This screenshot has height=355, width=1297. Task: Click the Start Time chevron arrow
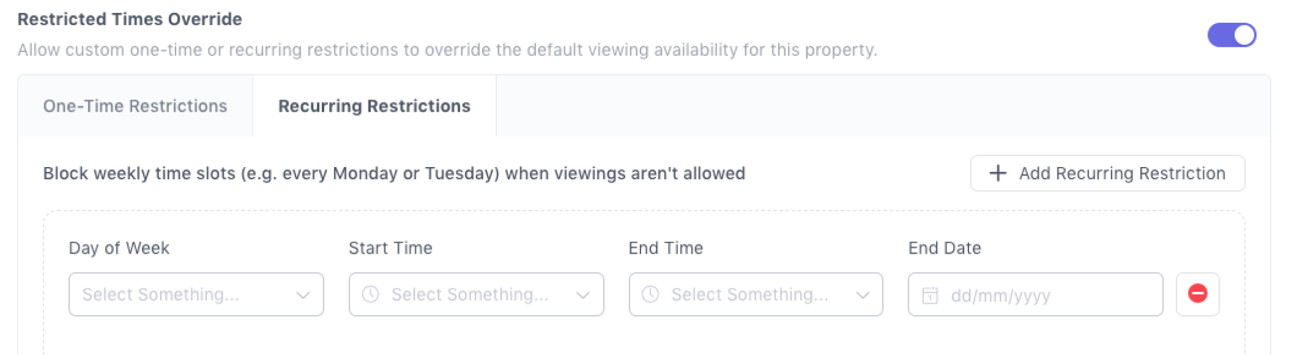pos(583,295)
